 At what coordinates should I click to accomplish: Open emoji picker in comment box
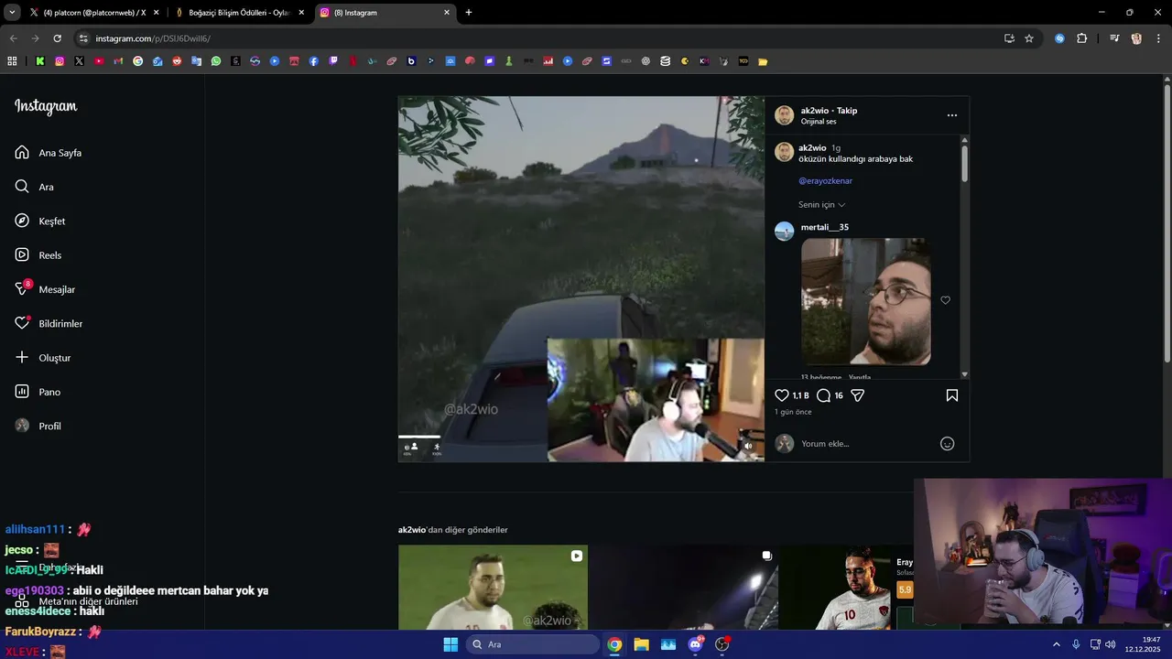point(948,444)
